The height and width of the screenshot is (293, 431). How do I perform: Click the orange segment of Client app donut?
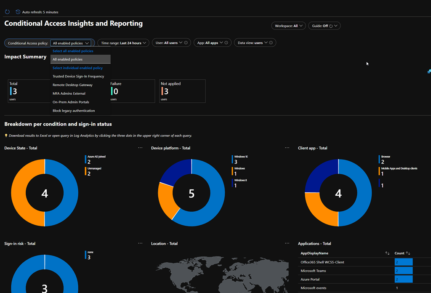pyautogui.click(x=320, y=211)
